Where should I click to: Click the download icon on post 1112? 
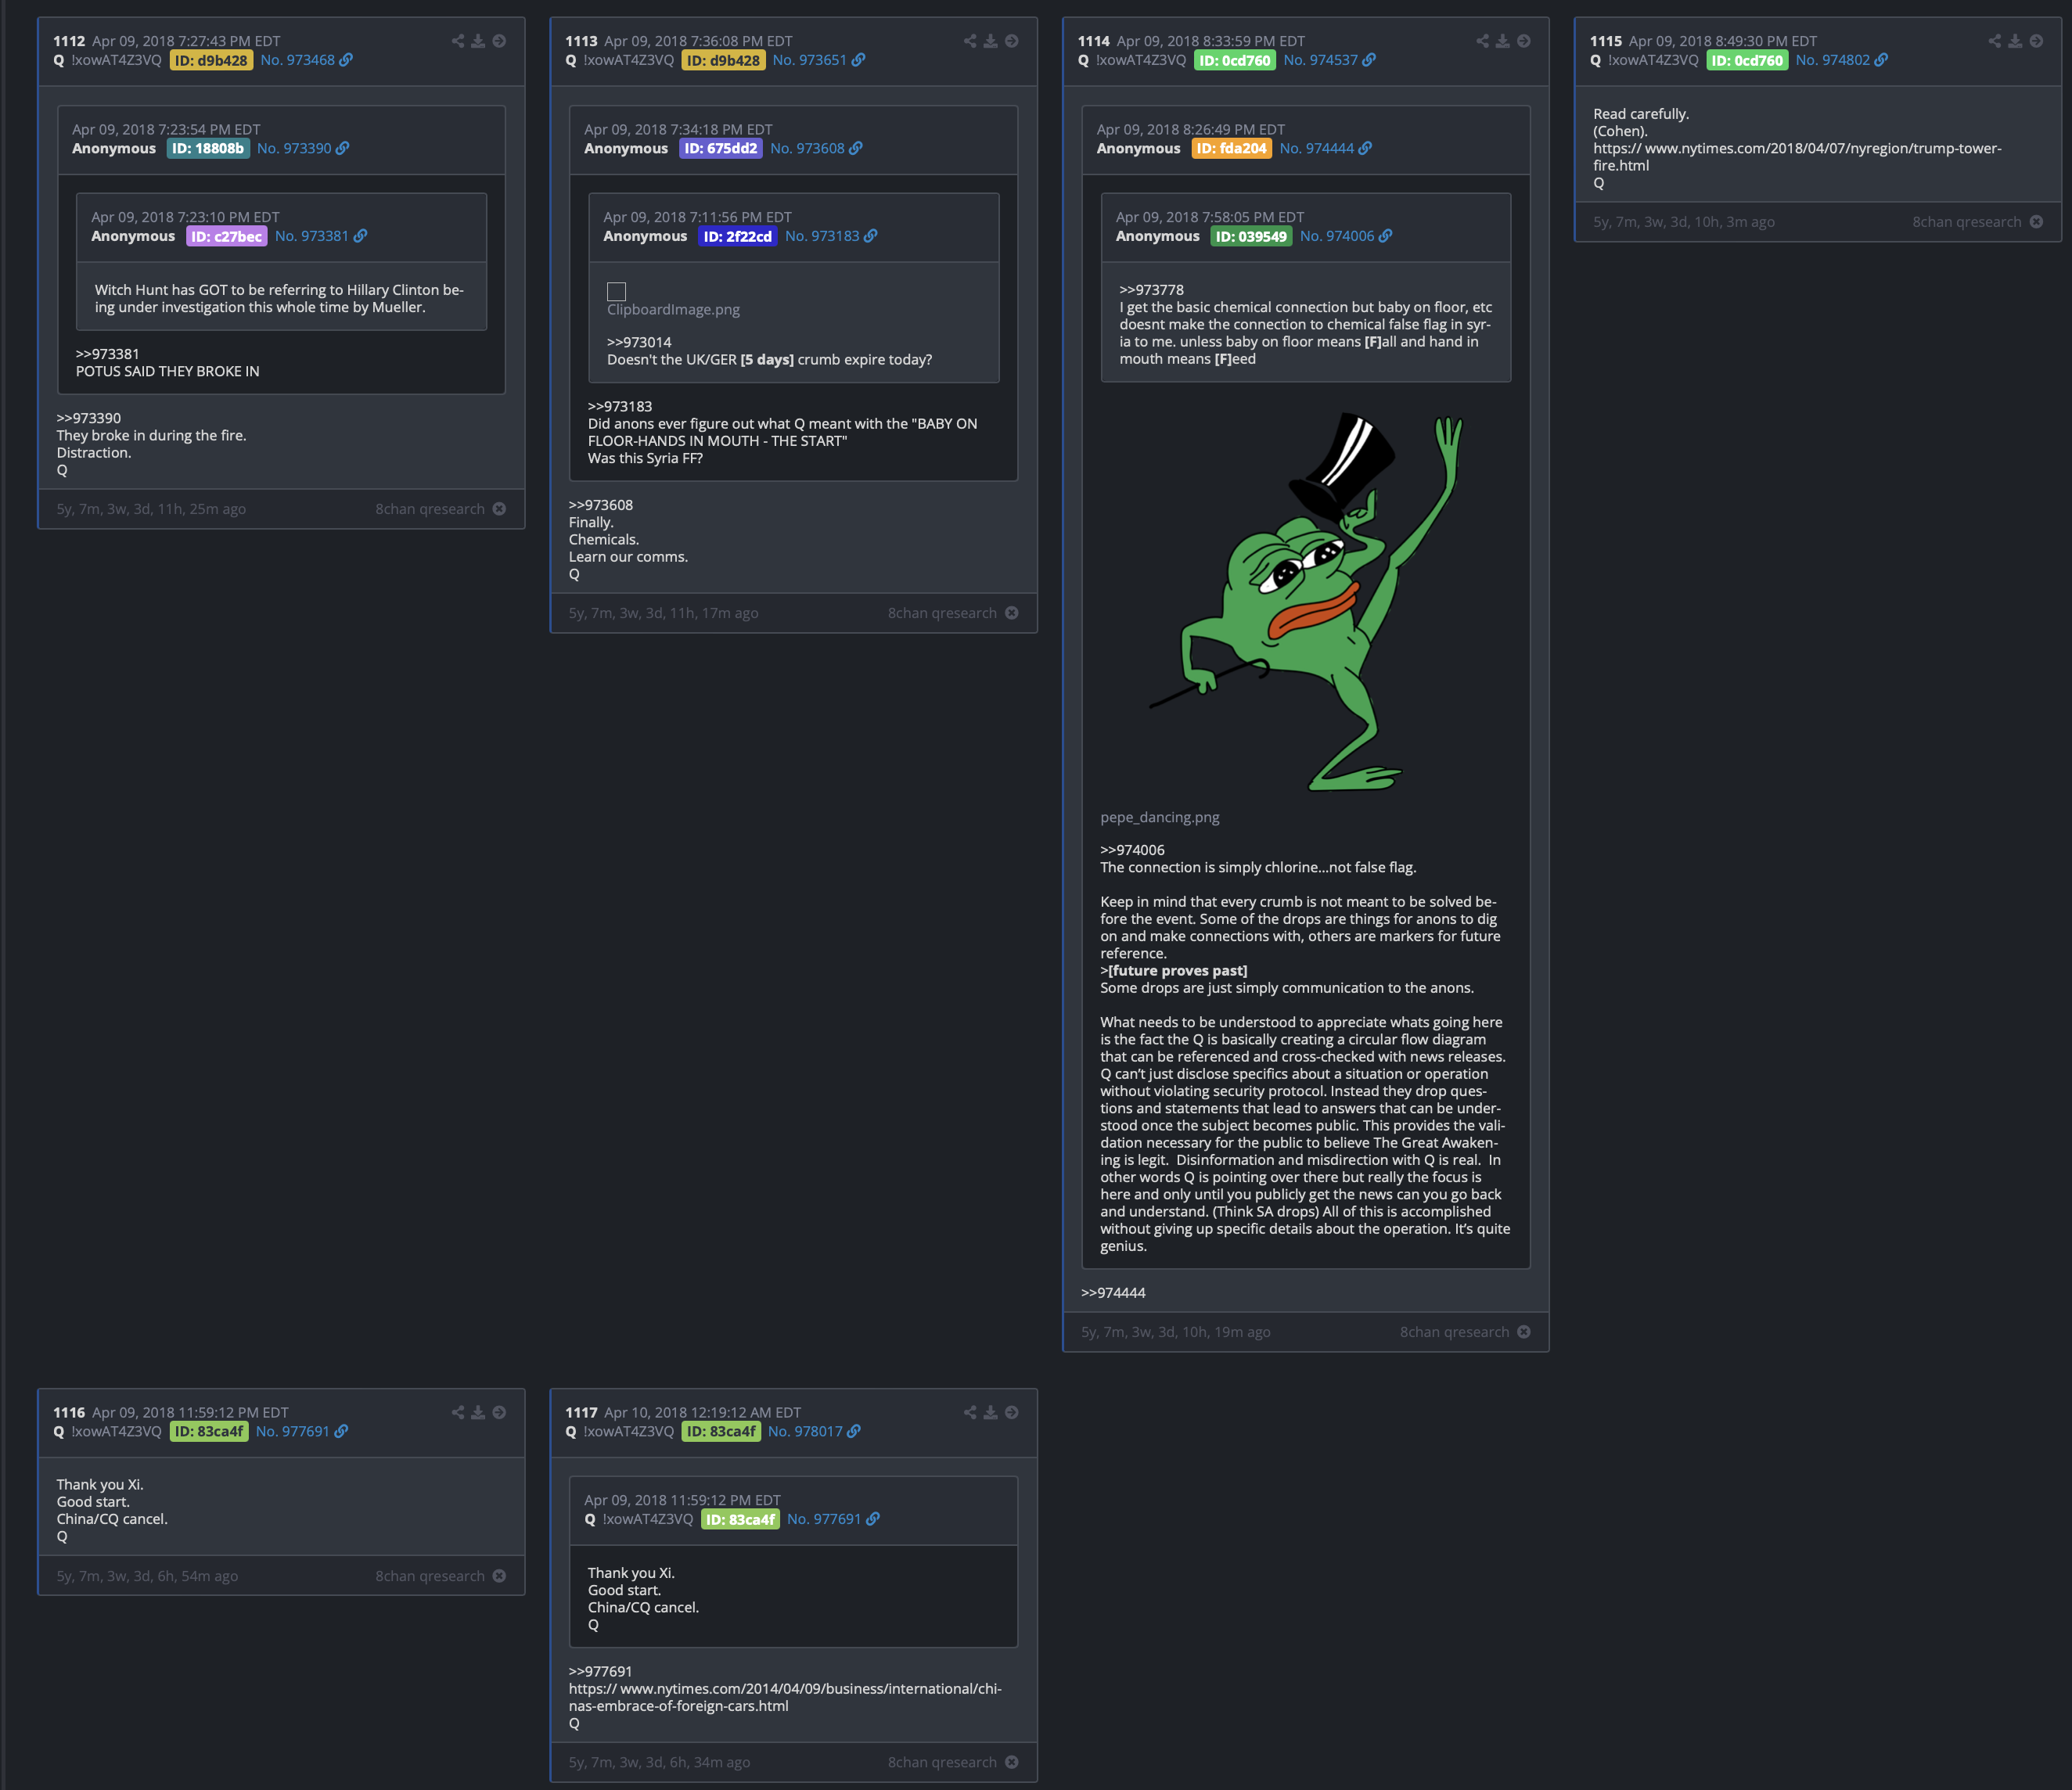pyautogui.click(x=478, y=41)
